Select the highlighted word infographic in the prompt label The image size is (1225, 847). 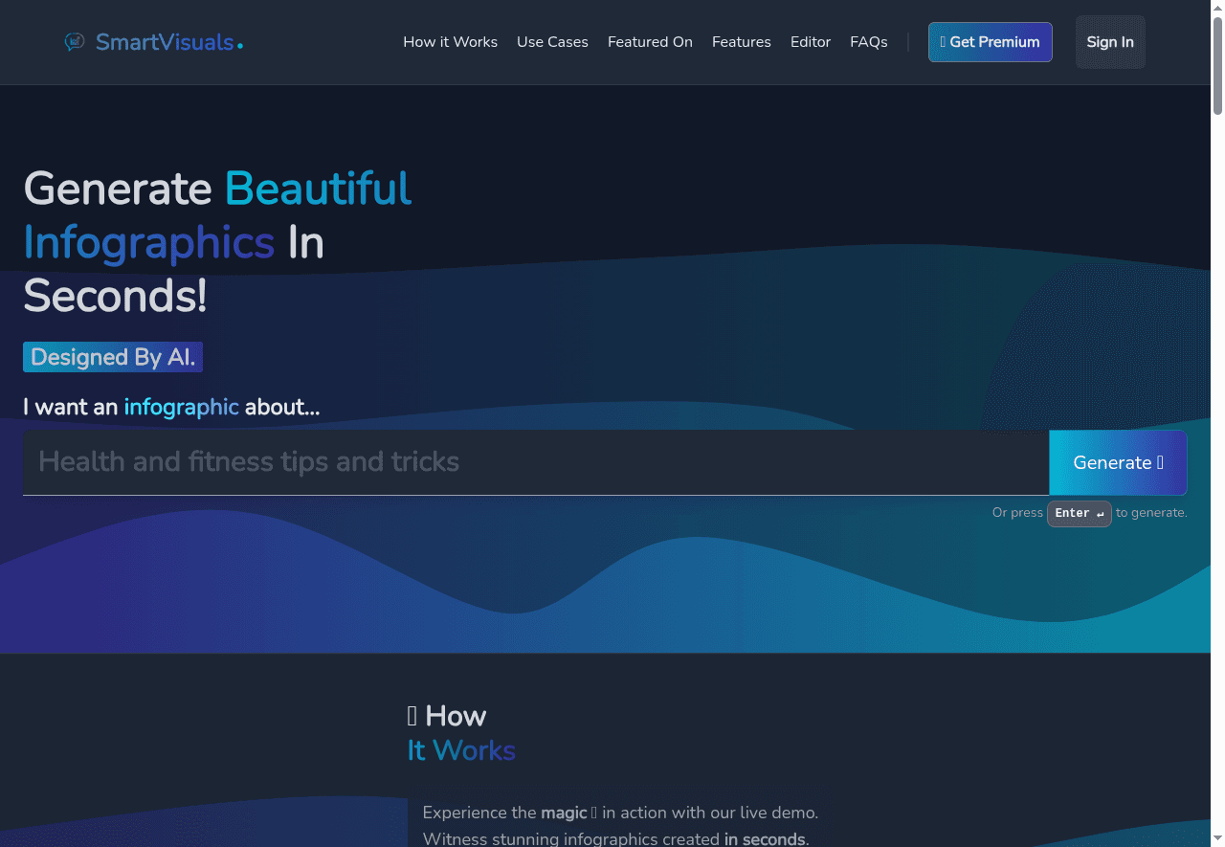[x=181, y=407]
